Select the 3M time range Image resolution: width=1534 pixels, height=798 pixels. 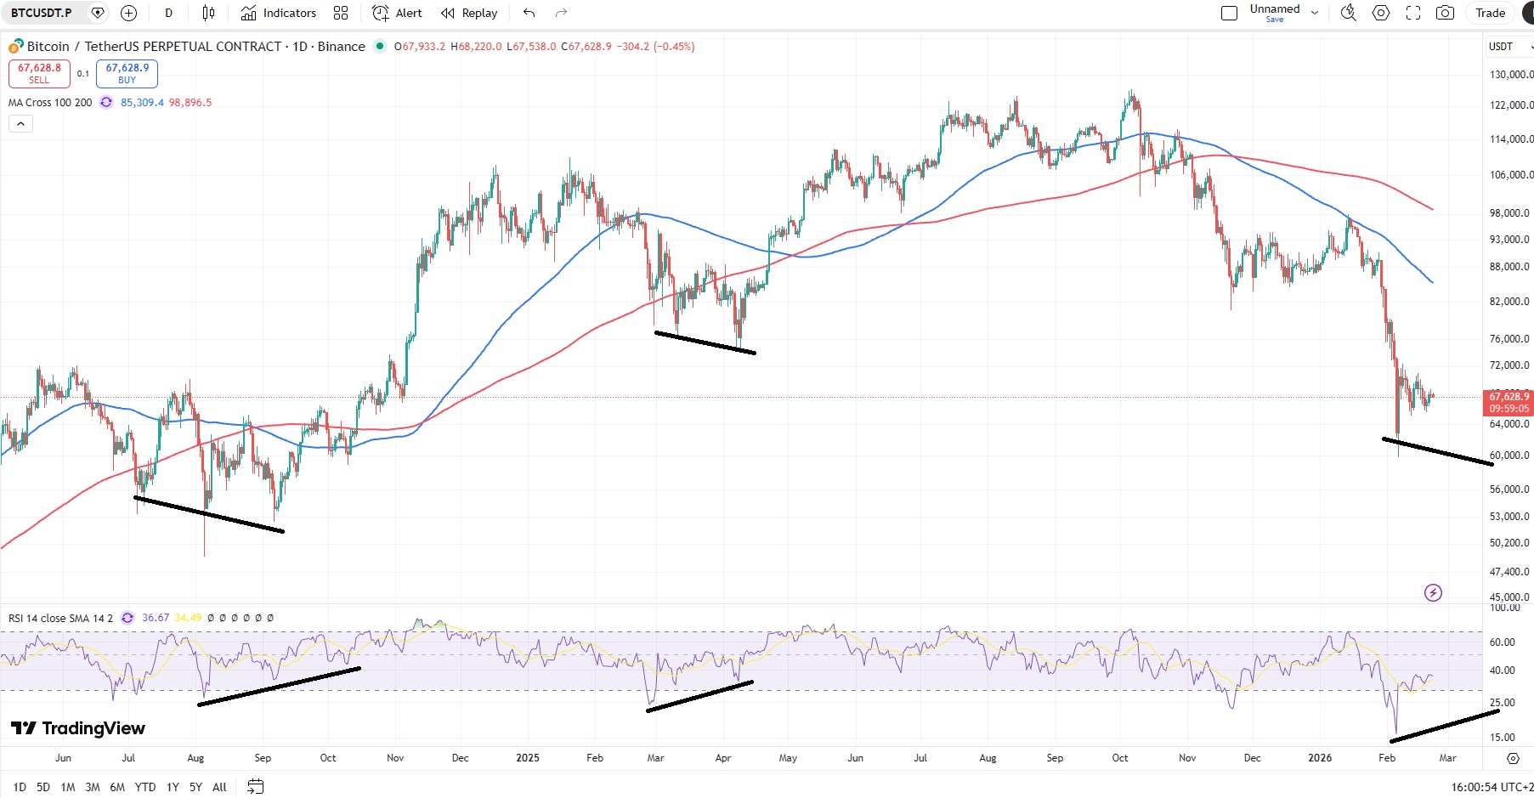click(x=93, y=787)
